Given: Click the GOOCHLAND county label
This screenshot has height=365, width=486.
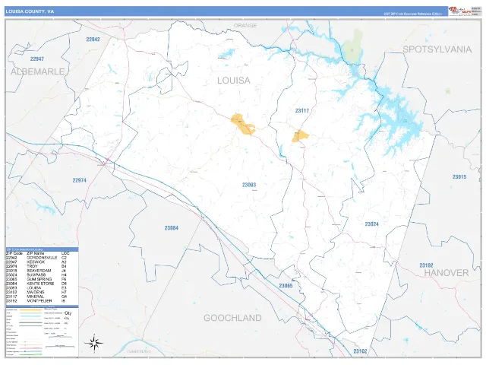Looking at the screenshot, I should point(232,318).
